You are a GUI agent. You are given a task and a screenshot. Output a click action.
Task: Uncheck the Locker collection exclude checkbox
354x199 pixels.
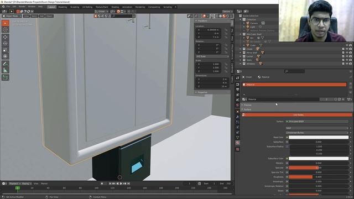pyautogui.click(x=343, y=56)
